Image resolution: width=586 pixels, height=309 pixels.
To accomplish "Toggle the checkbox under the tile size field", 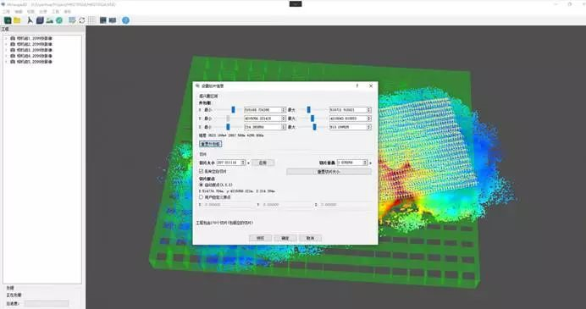I will point(202,171).
